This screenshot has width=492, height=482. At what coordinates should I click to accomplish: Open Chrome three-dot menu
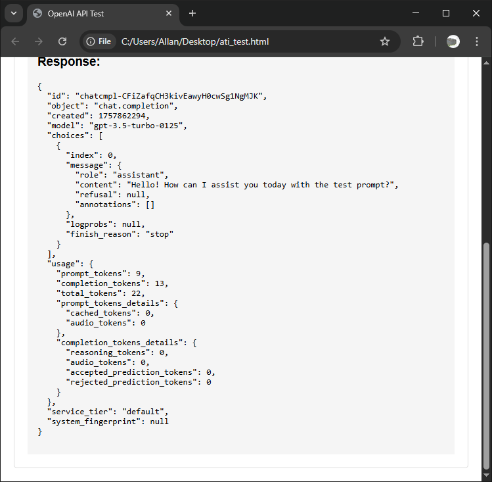[x=477, y=41]
